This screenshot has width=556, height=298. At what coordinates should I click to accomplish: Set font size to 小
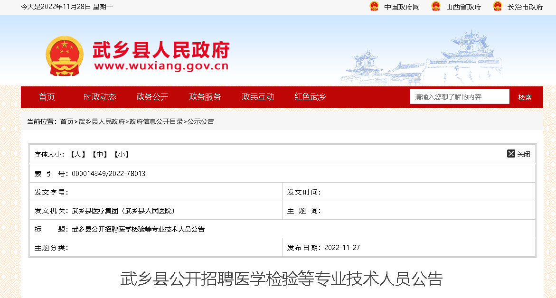point(121,155)
